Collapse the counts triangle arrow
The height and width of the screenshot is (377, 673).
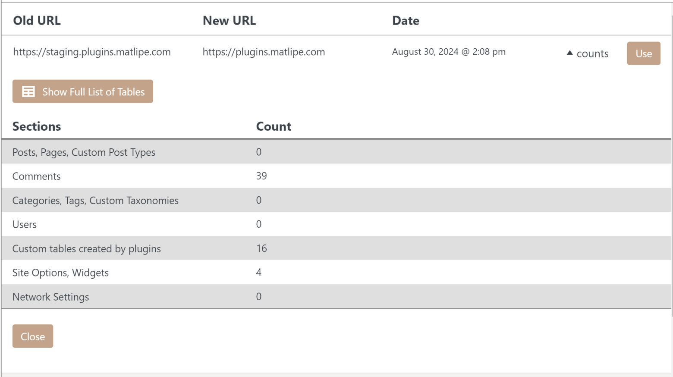tap(569, 53)
